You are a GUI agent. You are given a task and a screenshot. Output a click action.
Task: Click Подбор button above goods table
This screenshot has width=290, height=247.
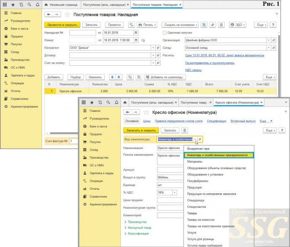[x=75, y=77]
